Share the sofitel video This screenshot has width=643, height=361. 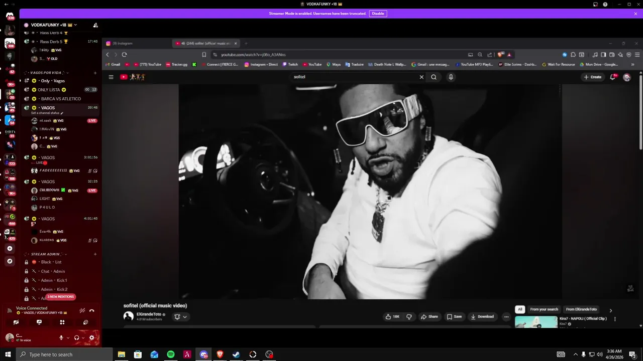point(430,317)
